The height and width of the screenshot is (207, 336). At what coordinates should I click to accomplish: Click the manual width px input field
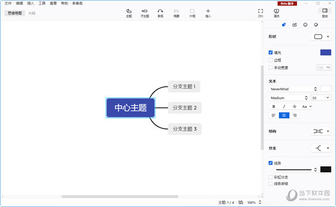coord(324,68)
